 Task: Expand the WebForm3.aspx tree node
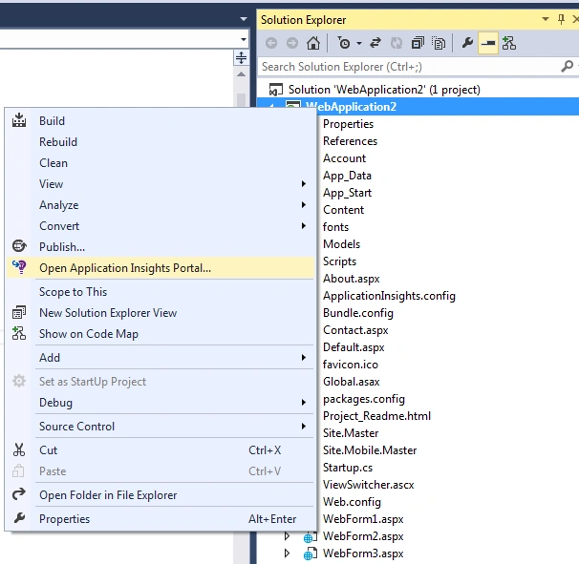tap(287, 553)
